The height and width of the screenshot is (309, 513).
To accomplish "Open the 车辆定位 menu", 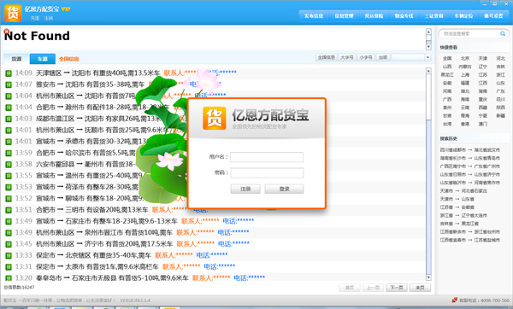I will click(x=463, y=15).
